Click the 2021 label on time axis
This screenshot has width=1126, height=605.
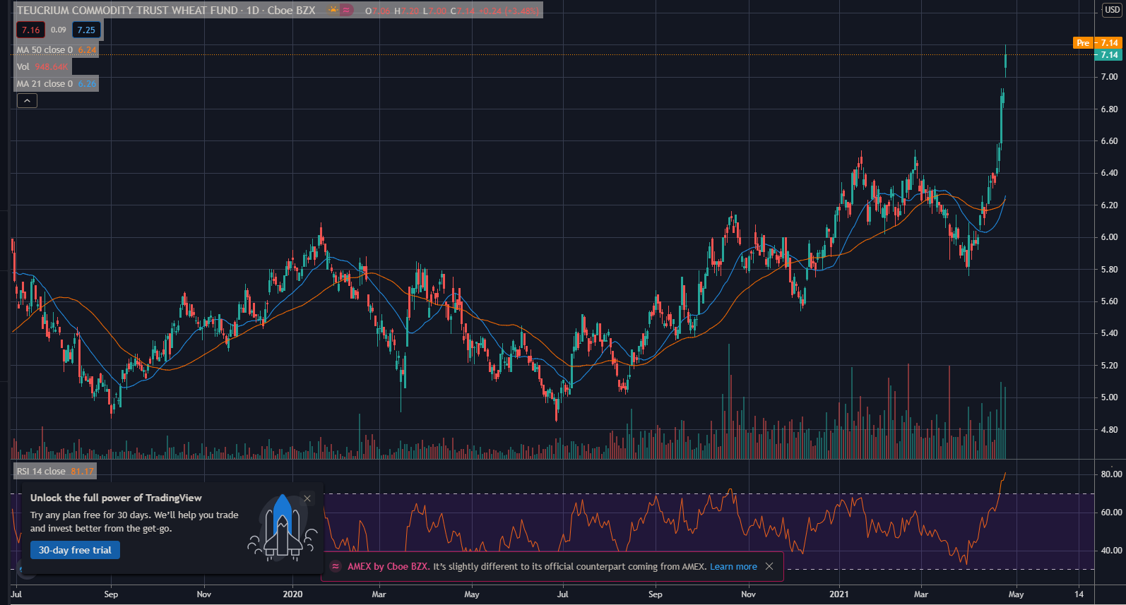coord(838,594)
